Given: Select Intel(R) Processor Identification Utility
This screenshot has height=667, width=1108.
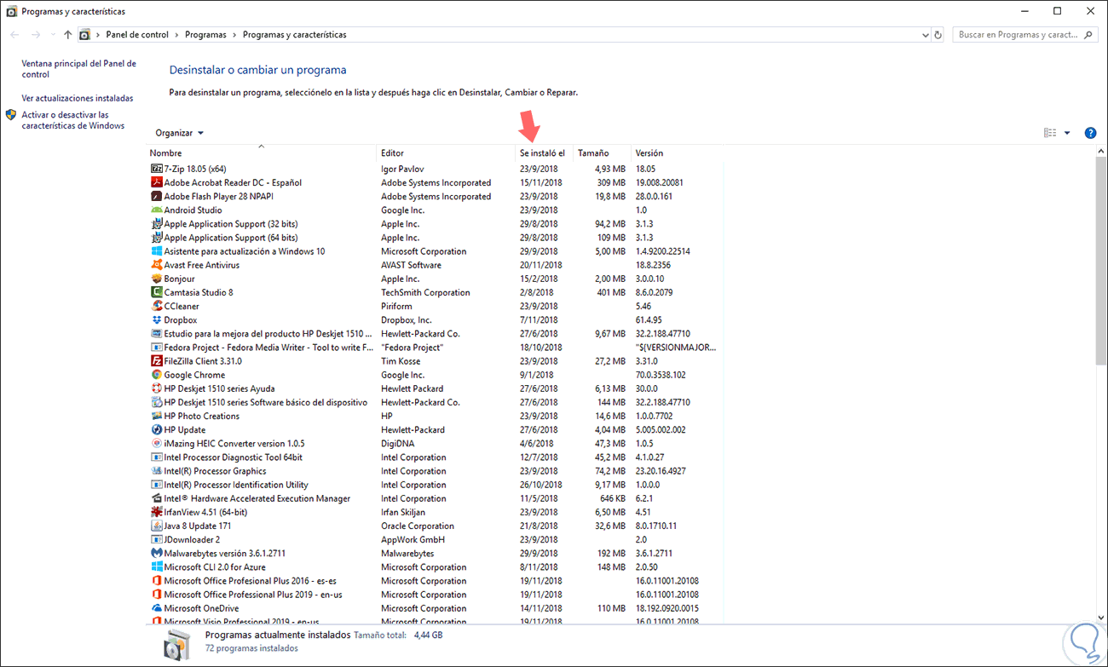Looking at the screenshot, I should click(x=435, y=485).
